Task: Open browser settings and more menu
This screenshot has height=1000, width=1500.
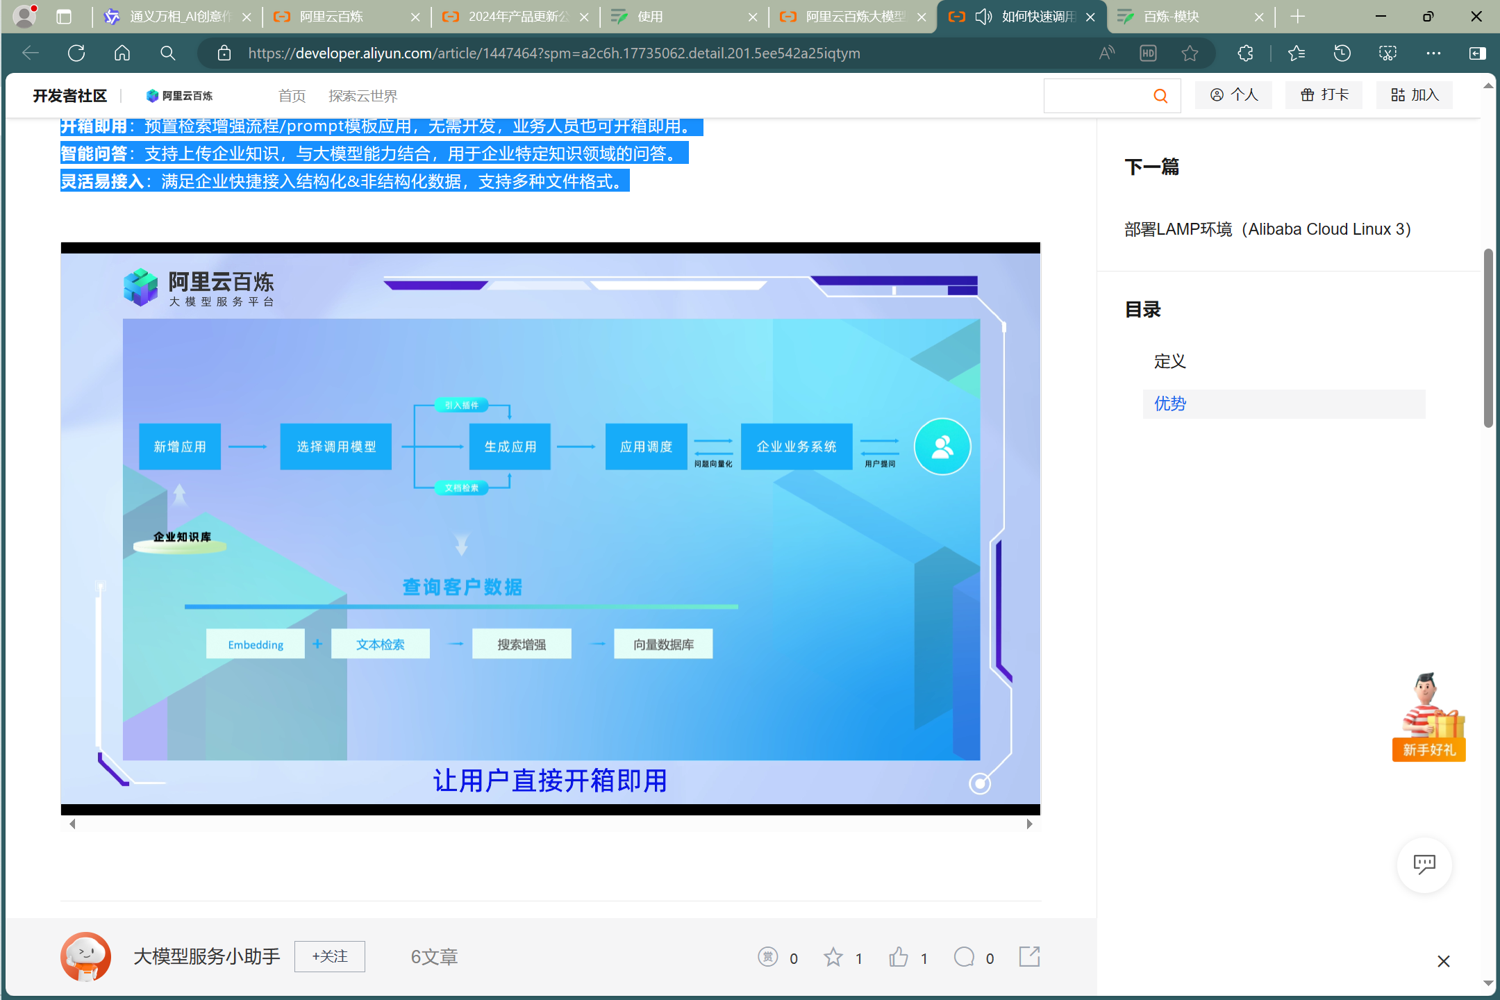Action: tap(1433, 53)
